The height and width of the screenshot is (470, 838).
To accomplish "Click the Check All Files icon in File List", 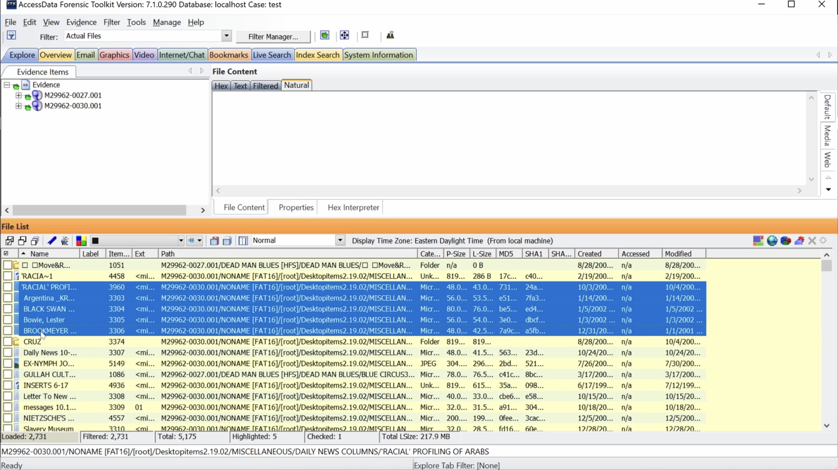I will pos(9,241).
